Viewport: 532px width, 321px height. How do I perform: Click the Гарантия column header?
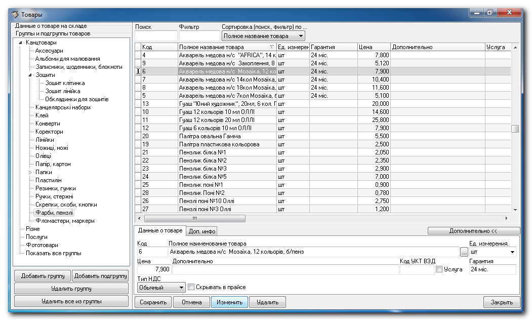click(334, 47)
